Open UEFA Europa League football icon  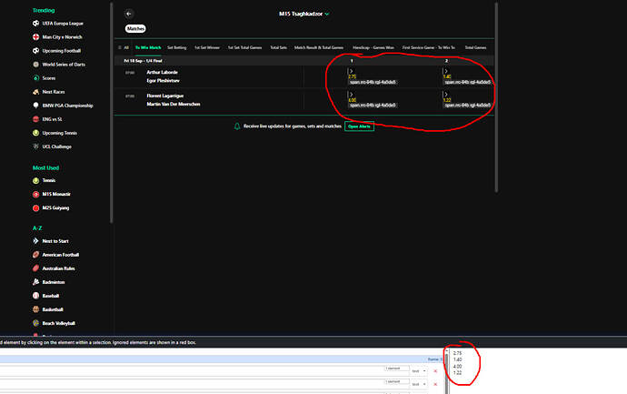click(35, 24)
